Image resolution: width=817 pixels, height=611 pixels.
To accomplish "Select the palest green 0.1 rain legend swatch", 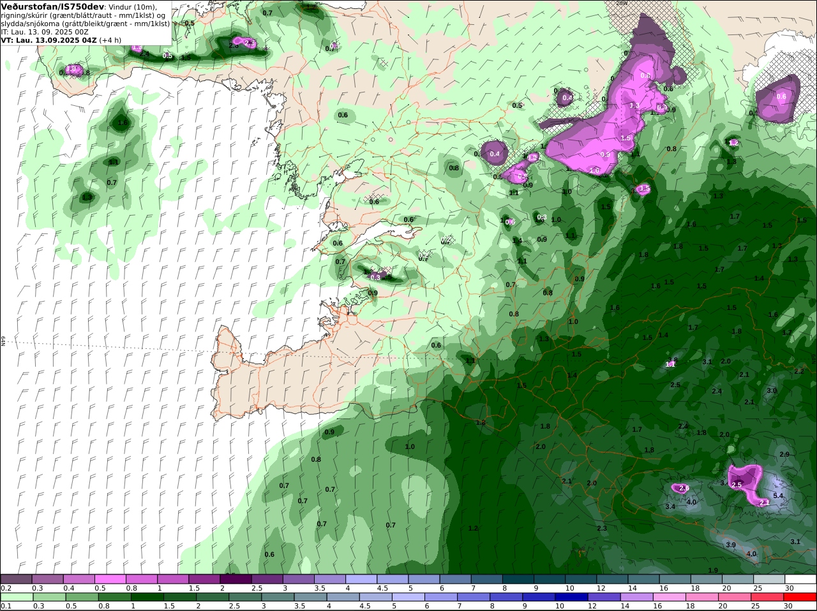I will click(x=16, y=597).
